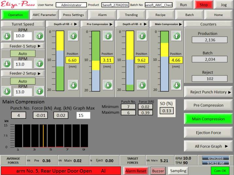Viewport: 234px width, 175px height.
Task: Click the Run button
Action: click(x=183, y=5)
